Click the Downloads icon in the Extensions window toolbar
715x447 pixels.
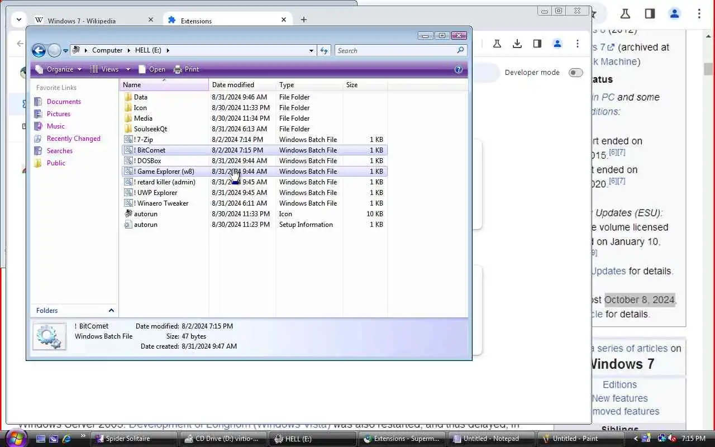517,44
